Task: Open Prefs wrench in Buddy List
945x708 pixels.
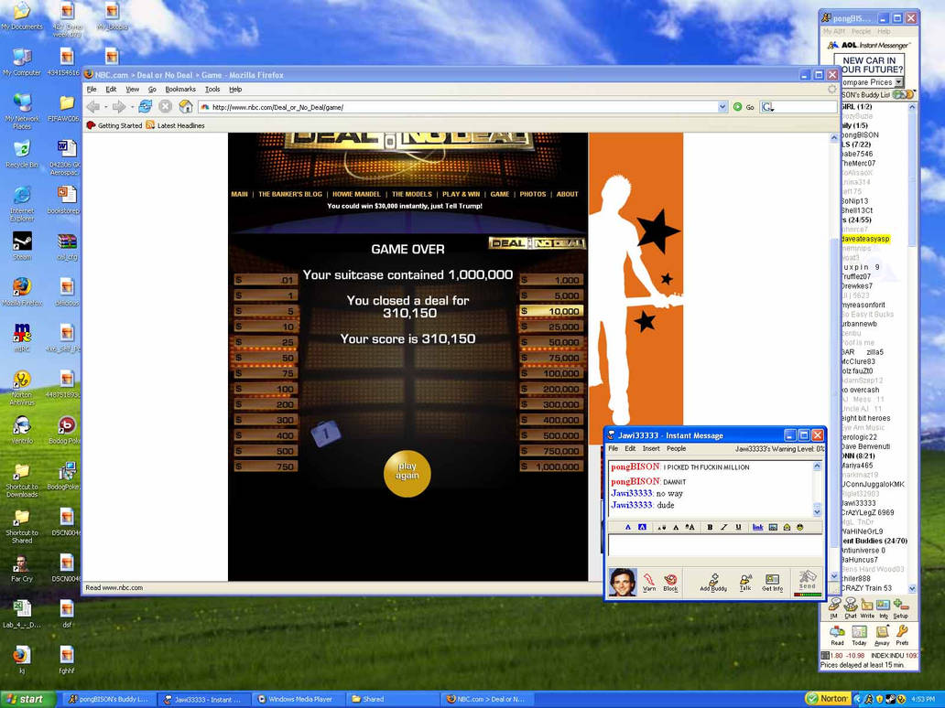Action: click(902, 635)
